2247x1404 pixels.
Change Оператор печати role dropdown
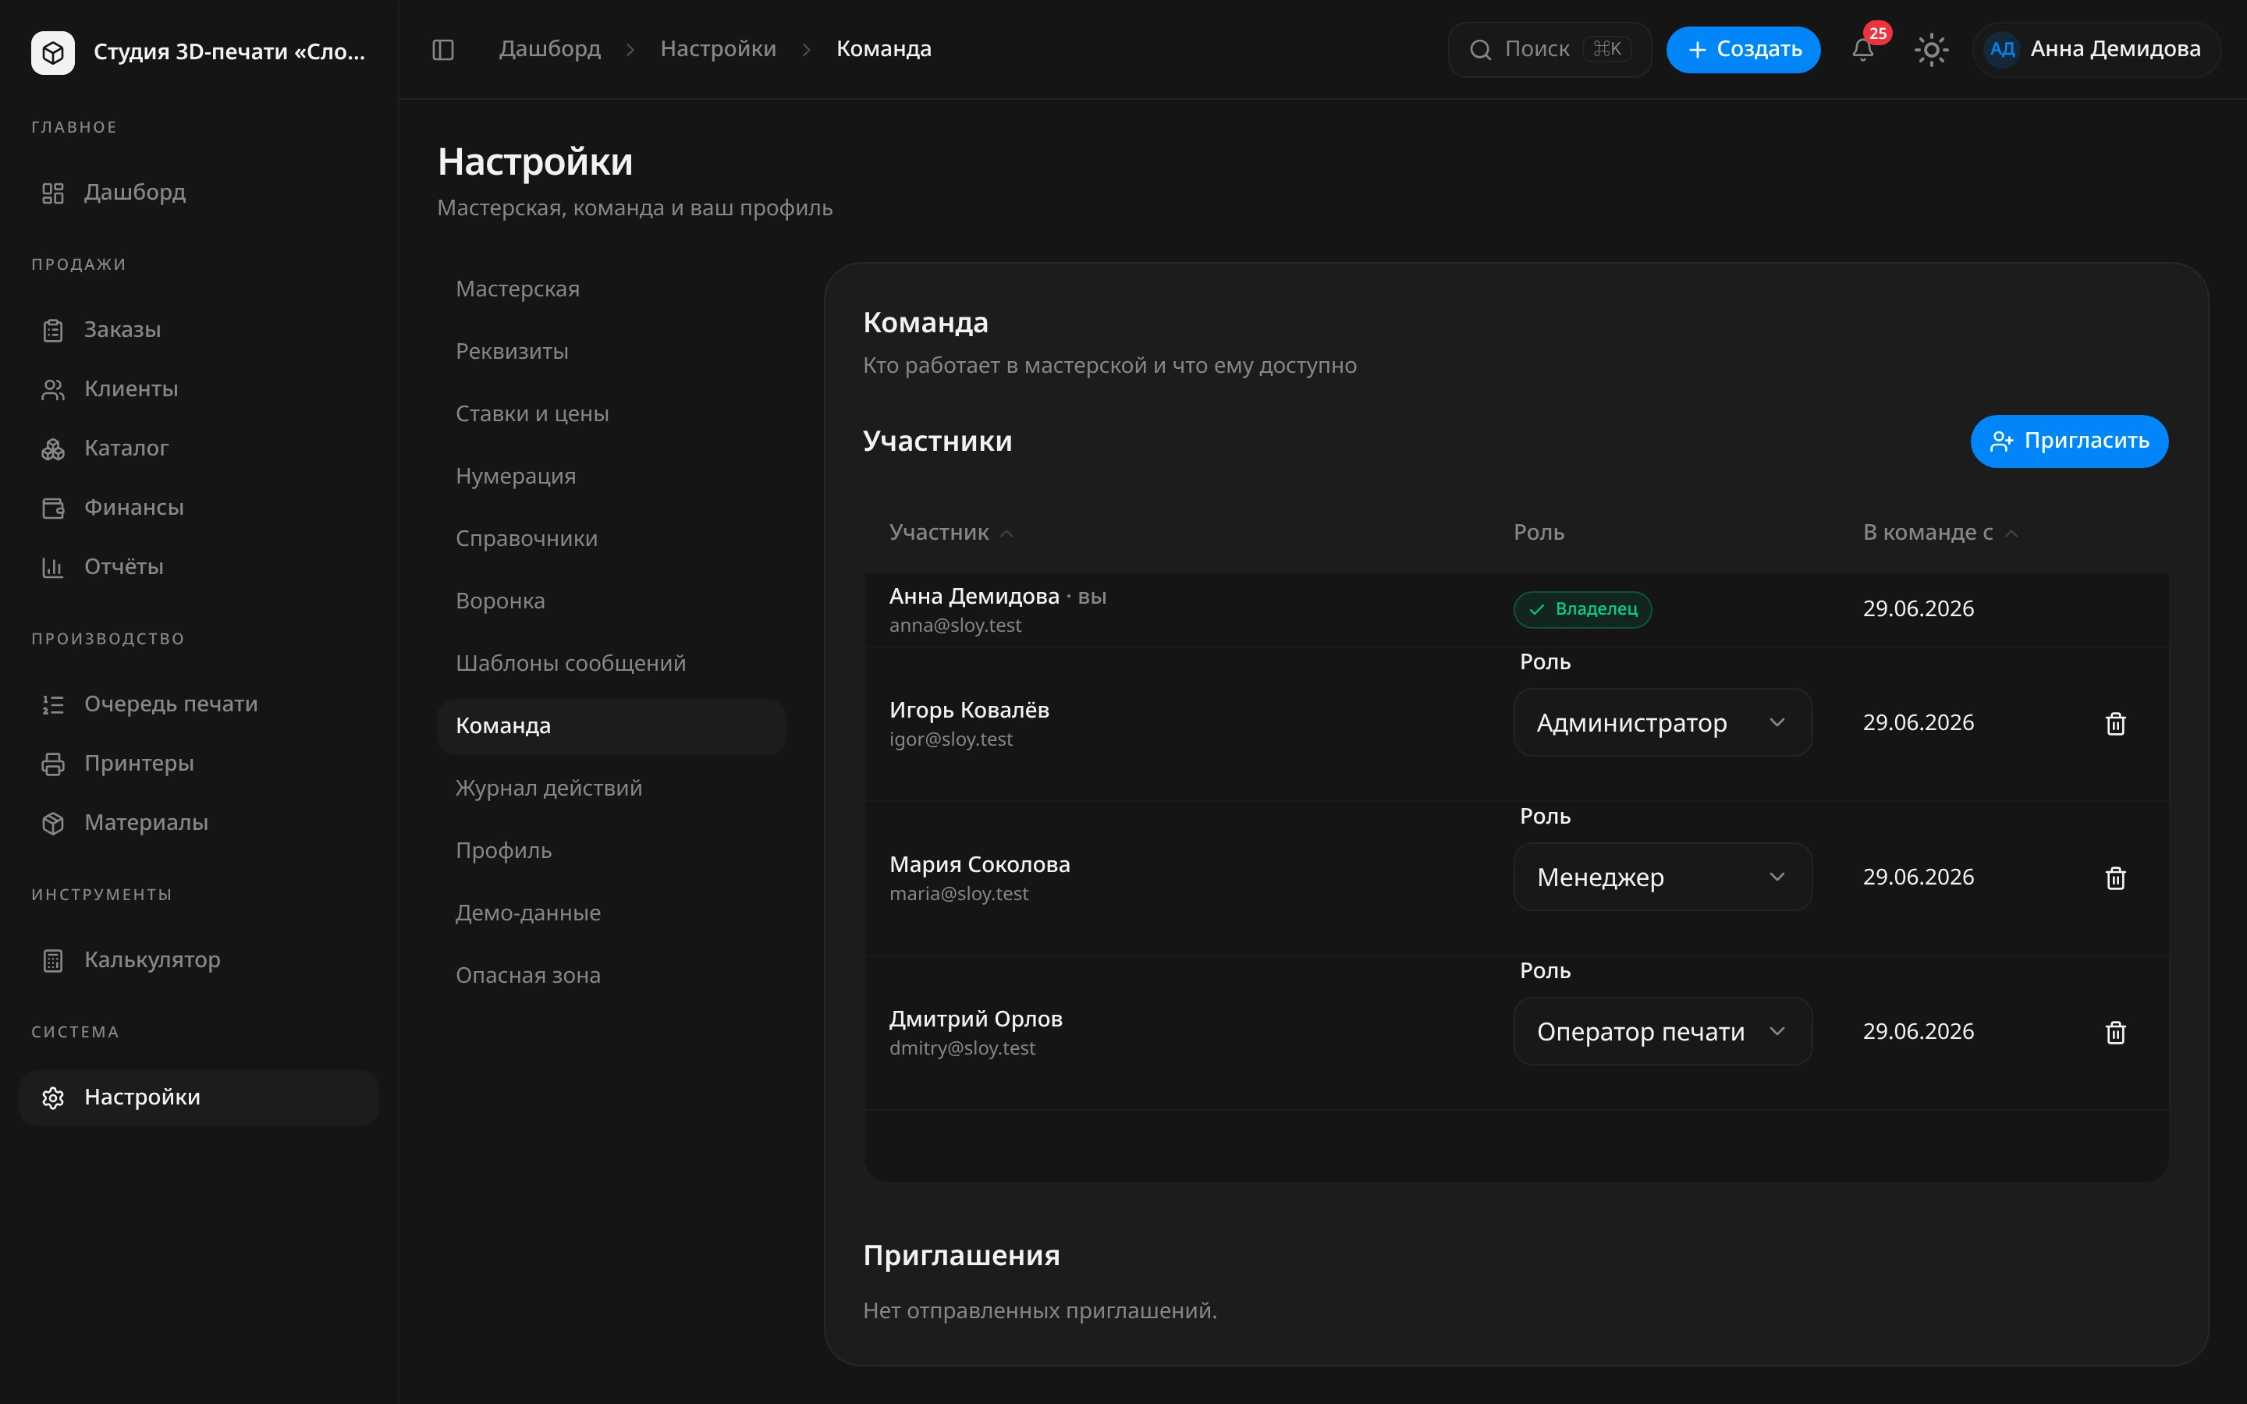pyautogui.click(x=1662, y=1030)
